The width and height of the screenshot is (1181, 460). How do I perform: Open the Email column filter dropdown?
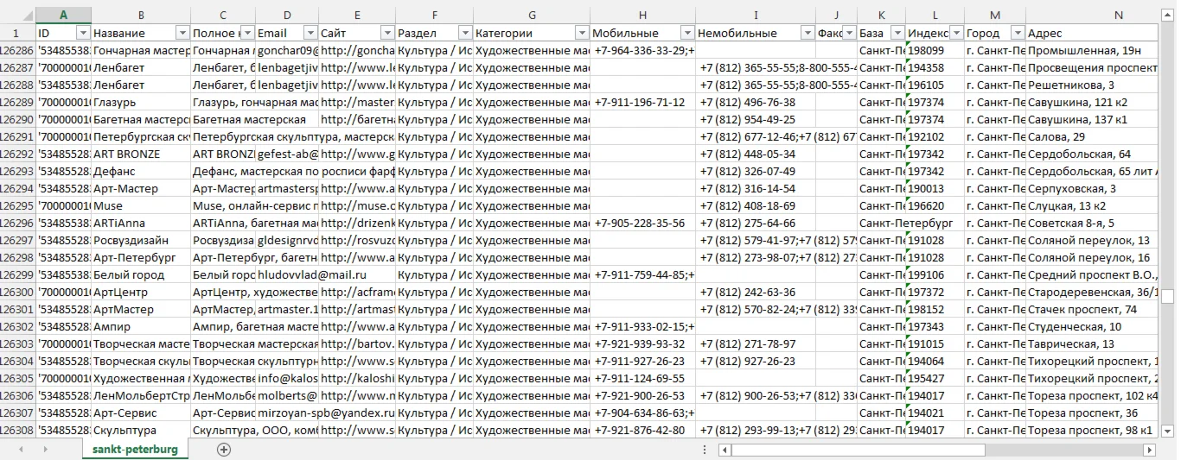pyautogui.click(x=310, y=33)
